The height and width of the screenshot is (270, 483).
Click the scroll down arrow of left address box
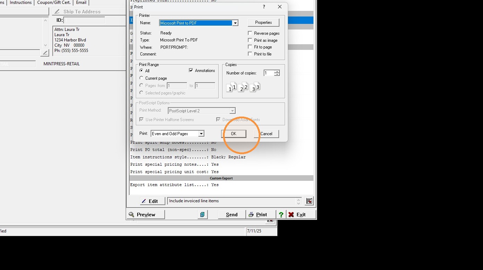pos(46,45)
